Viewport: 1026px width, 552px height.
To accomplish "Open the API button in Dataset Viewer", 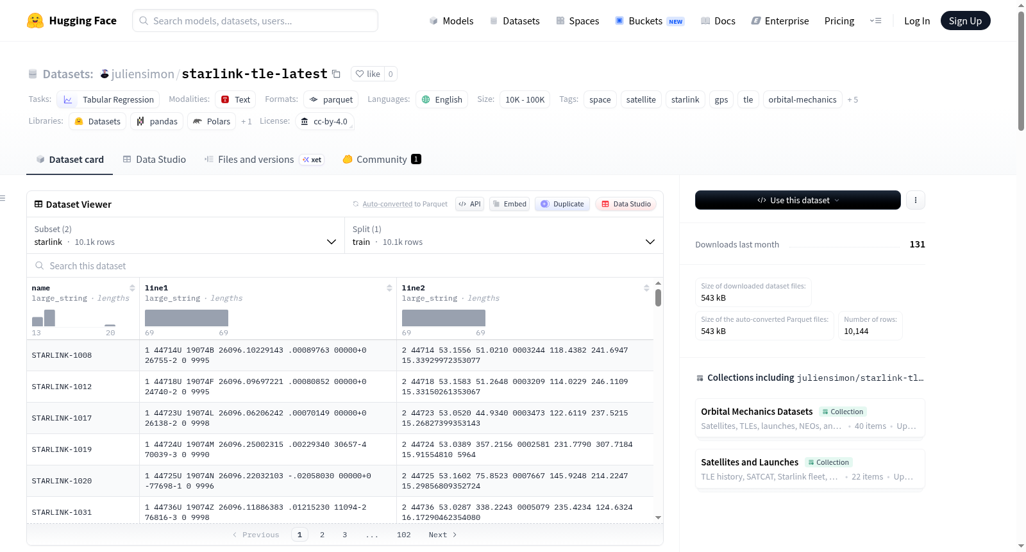I will [469, 204].
